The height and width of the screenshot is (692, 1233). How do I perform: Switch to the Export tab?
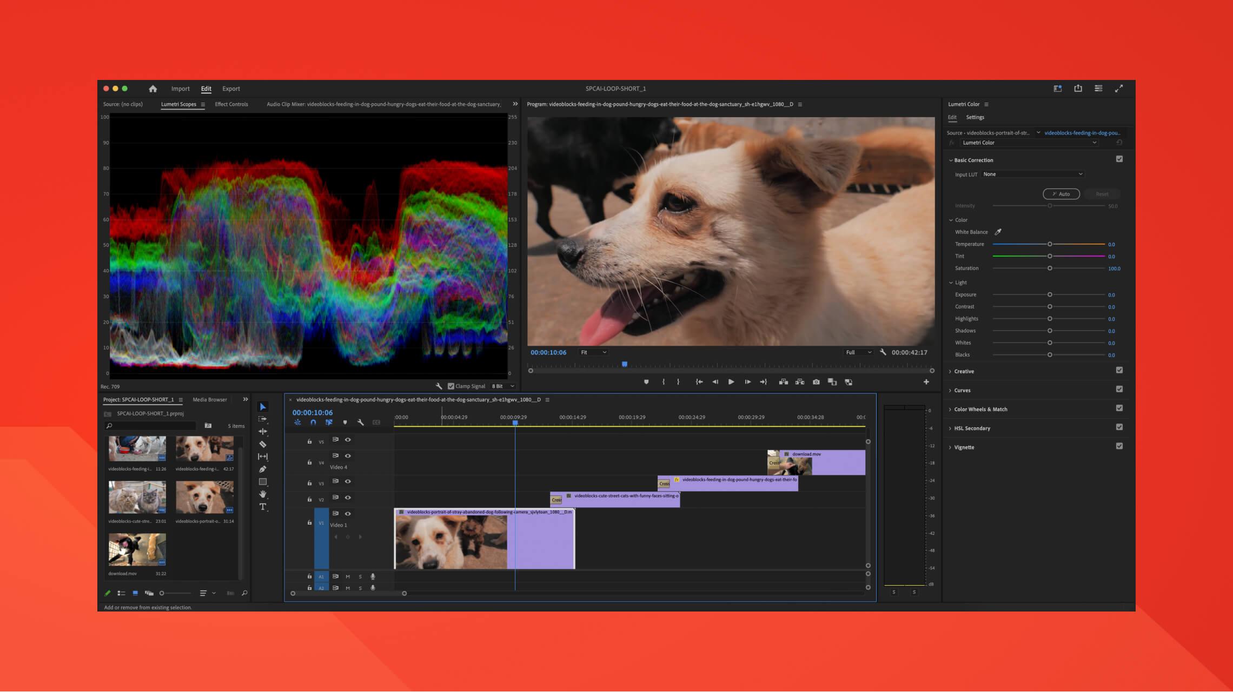click(x=231, y=89)
